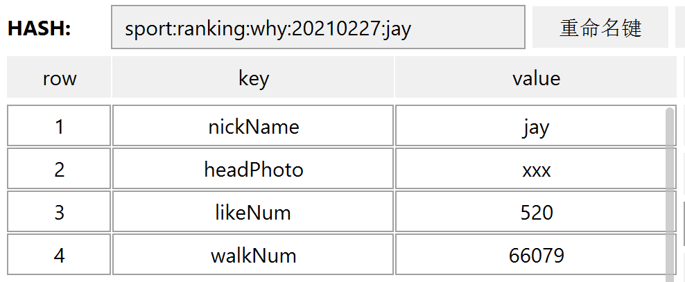This screenshot has height=282, width=685.
Task: Click row number 4 cell
Action: (x=59, y=254)
